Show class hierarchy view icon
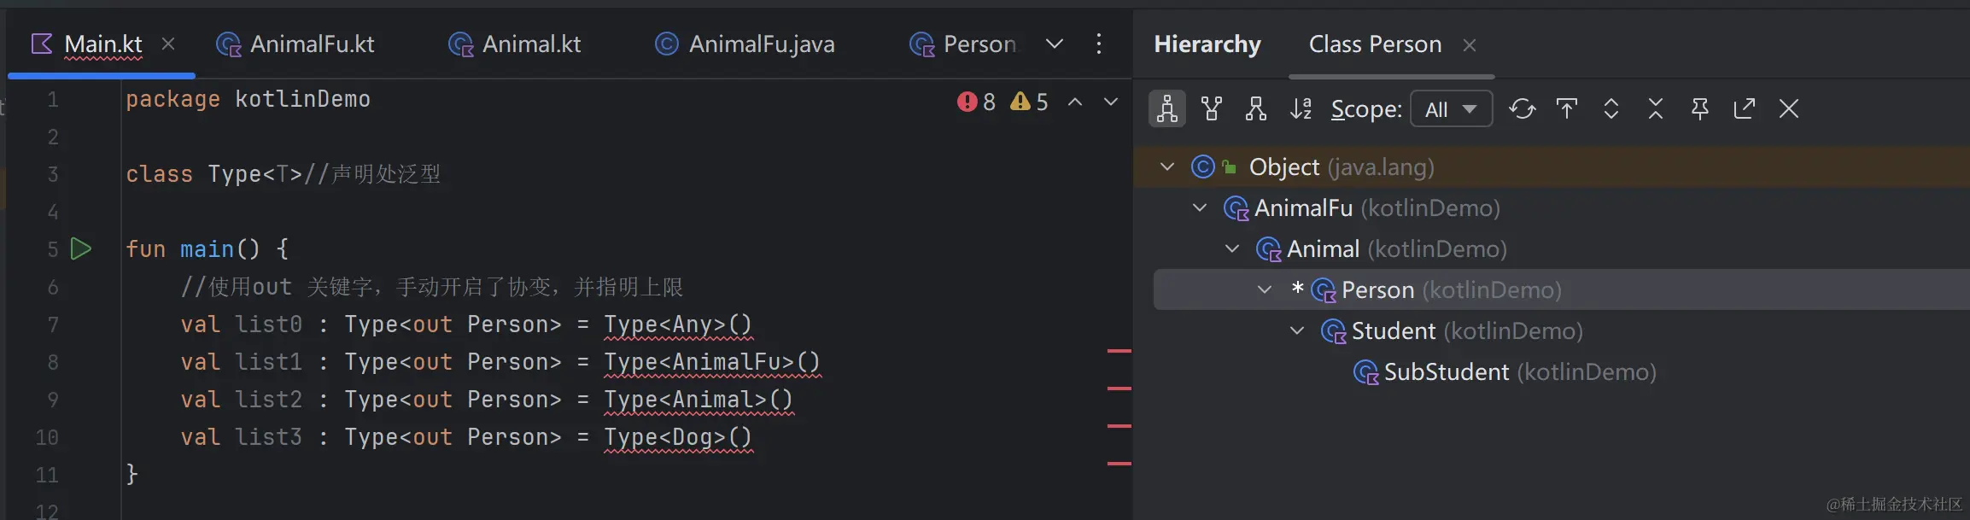Screen dimensions: 1970x520 pos(1166,108)
